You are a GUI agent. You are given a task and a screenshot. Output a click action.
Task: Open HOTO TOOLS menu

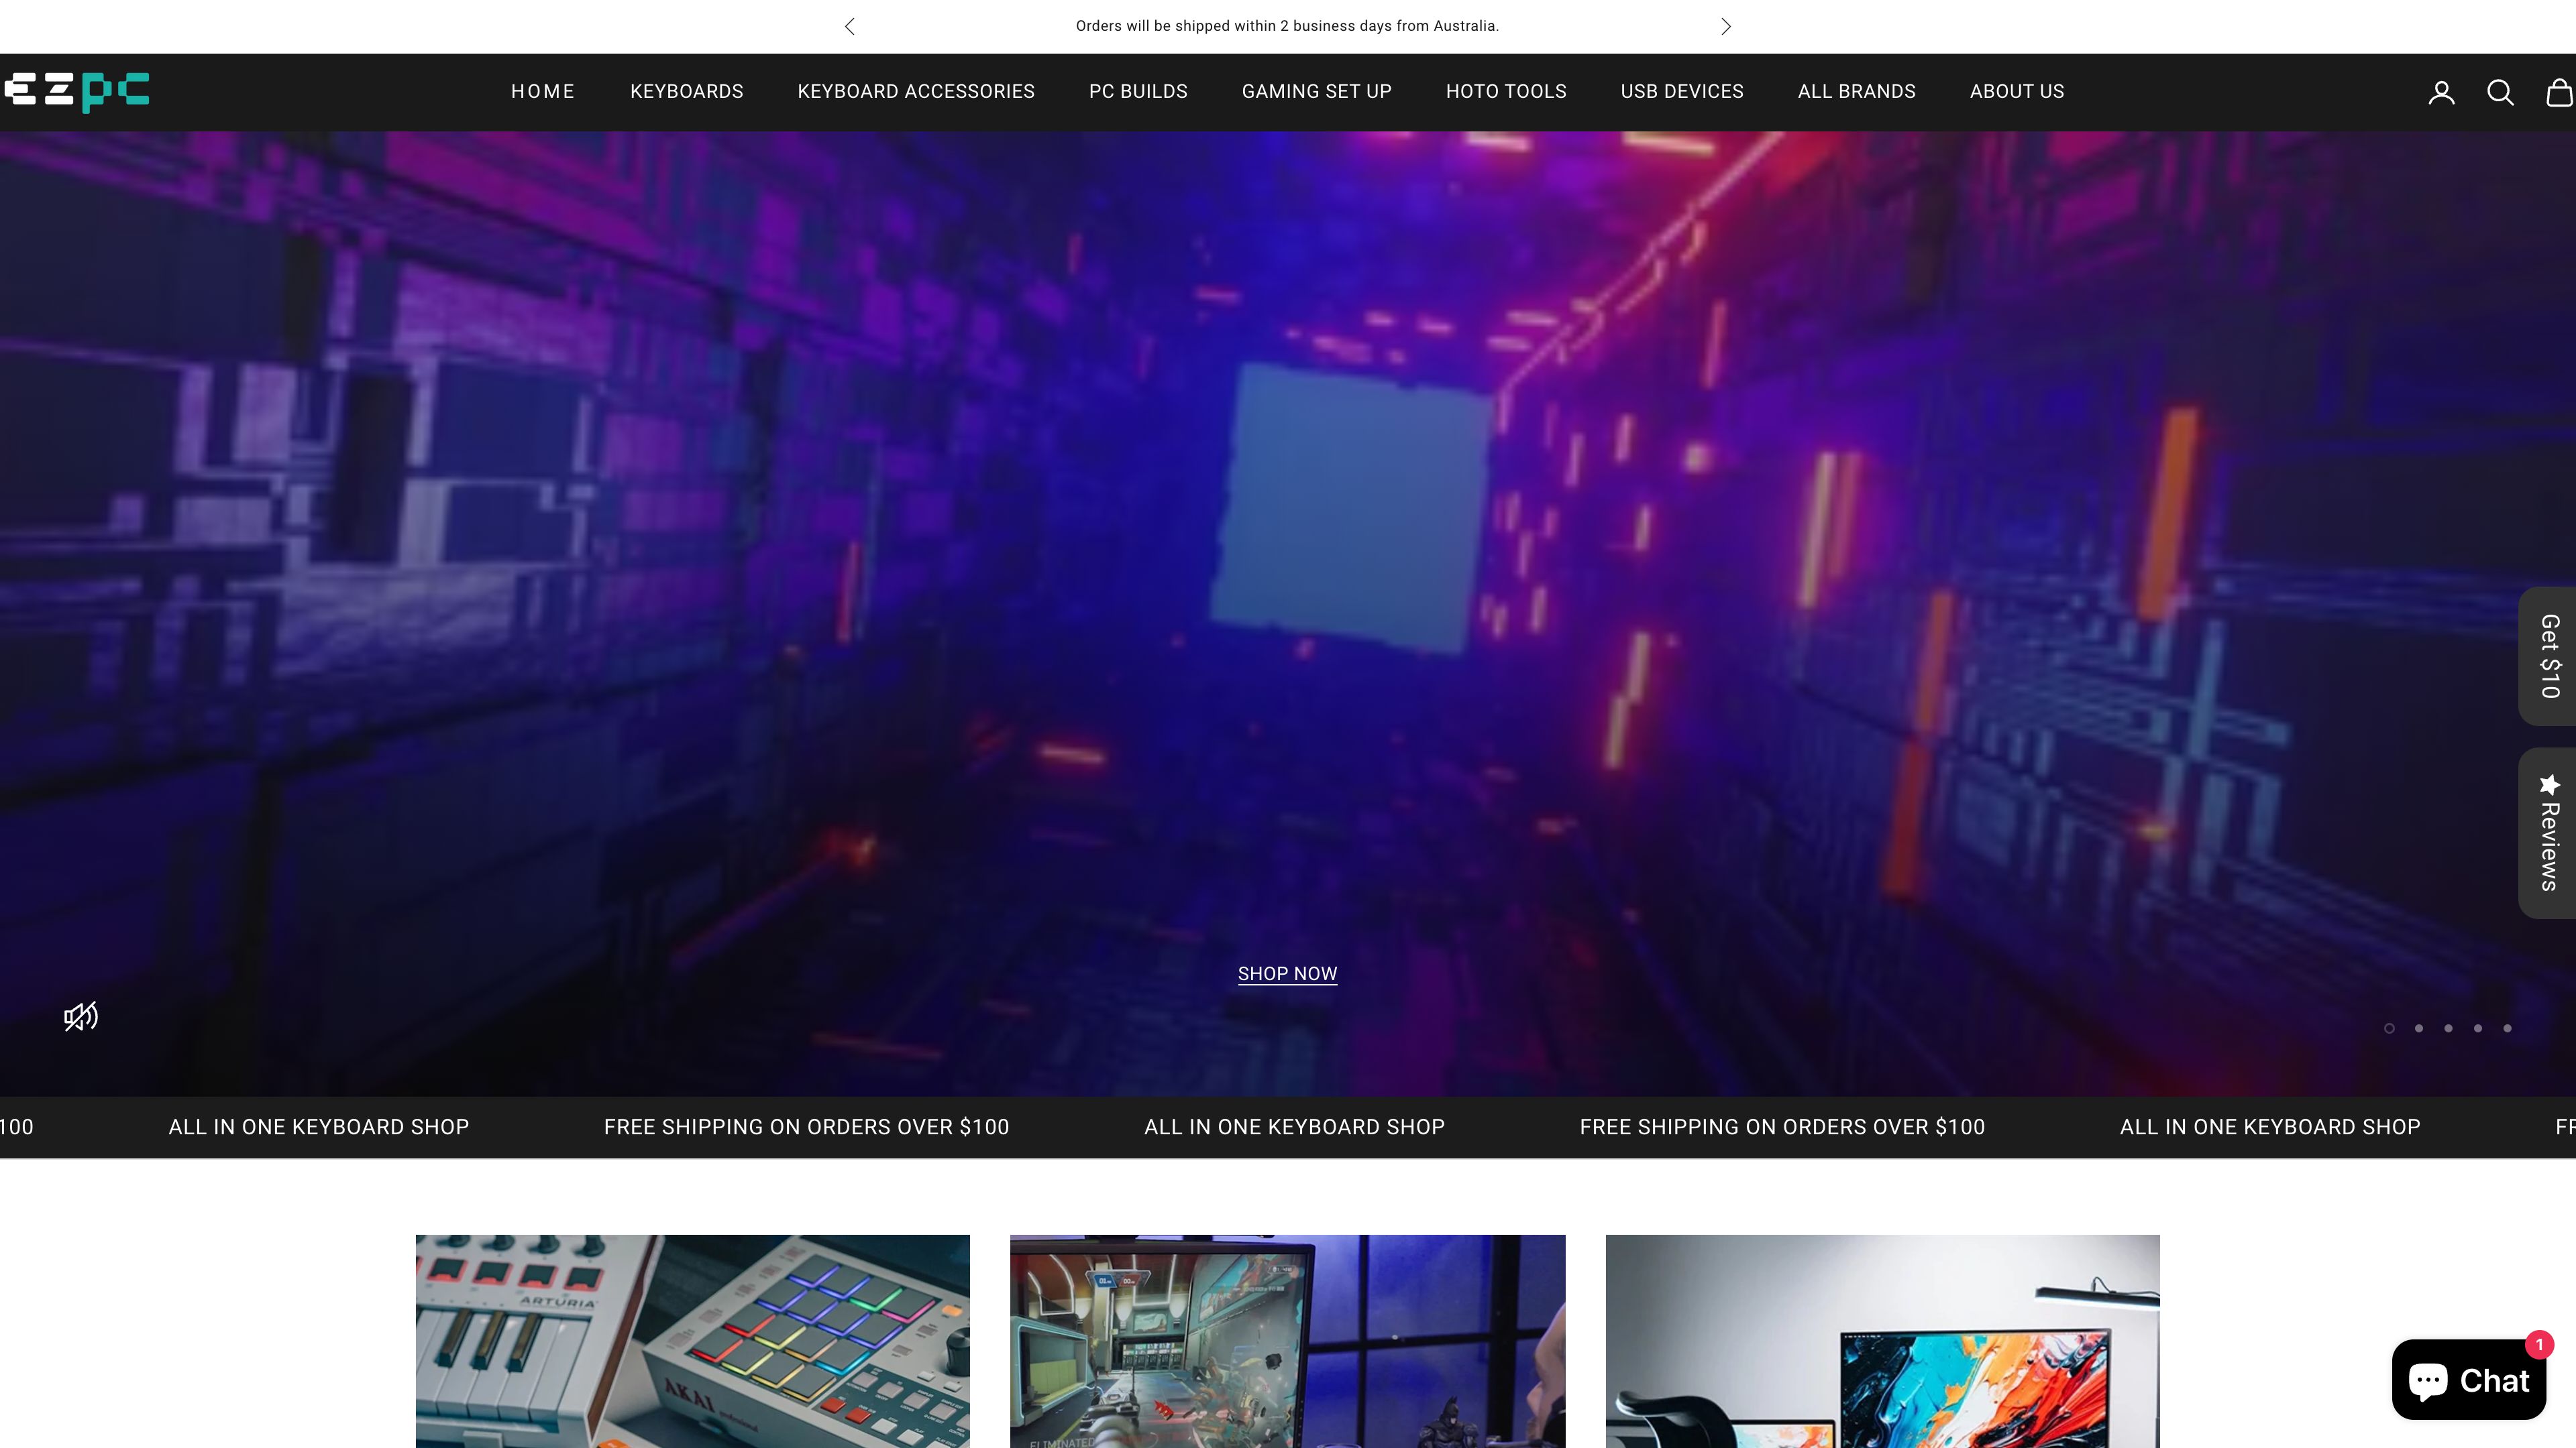[1506, 92]
